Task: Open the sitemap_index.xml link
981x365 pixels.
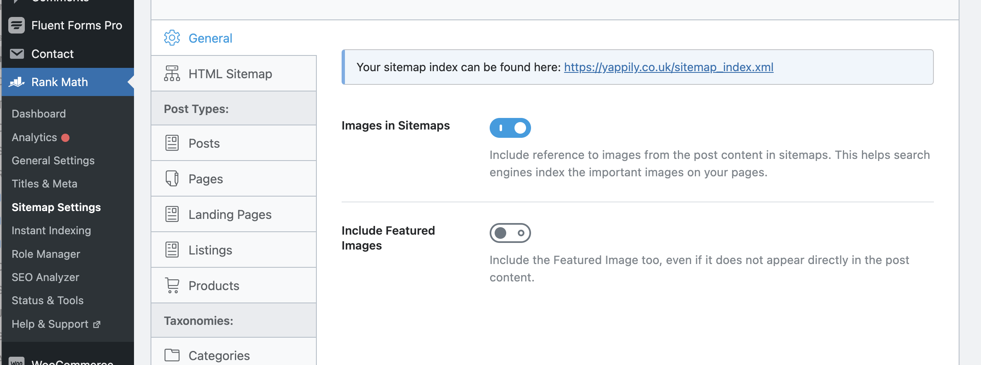Action: coord(668,67)
